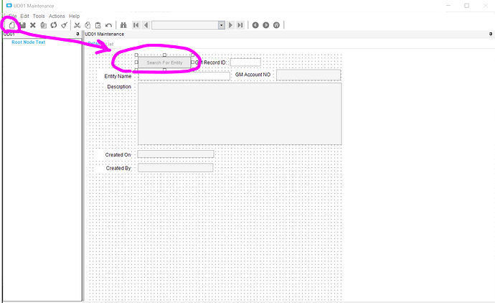Click inside the Description text area
The width and height of the screenshot is (495, 303).
coord(240,113)
